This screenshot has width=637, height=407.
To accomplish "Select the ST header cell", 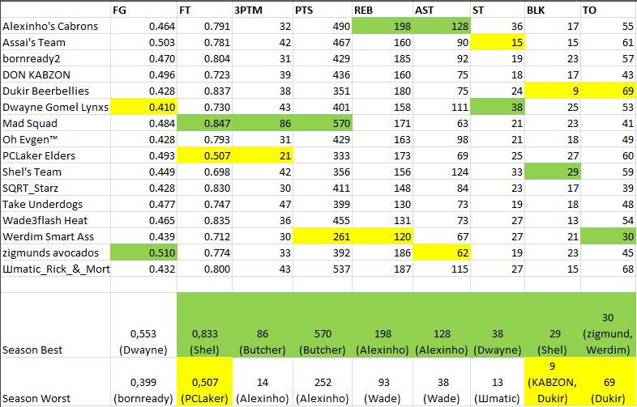I will (x=498, y=10).
